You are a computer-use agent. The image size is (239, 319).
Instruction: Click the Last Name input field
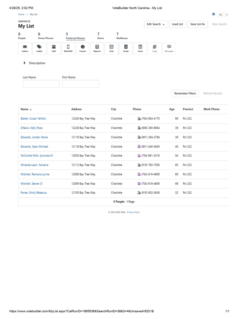pyautogui.click(x=41, y=84)
